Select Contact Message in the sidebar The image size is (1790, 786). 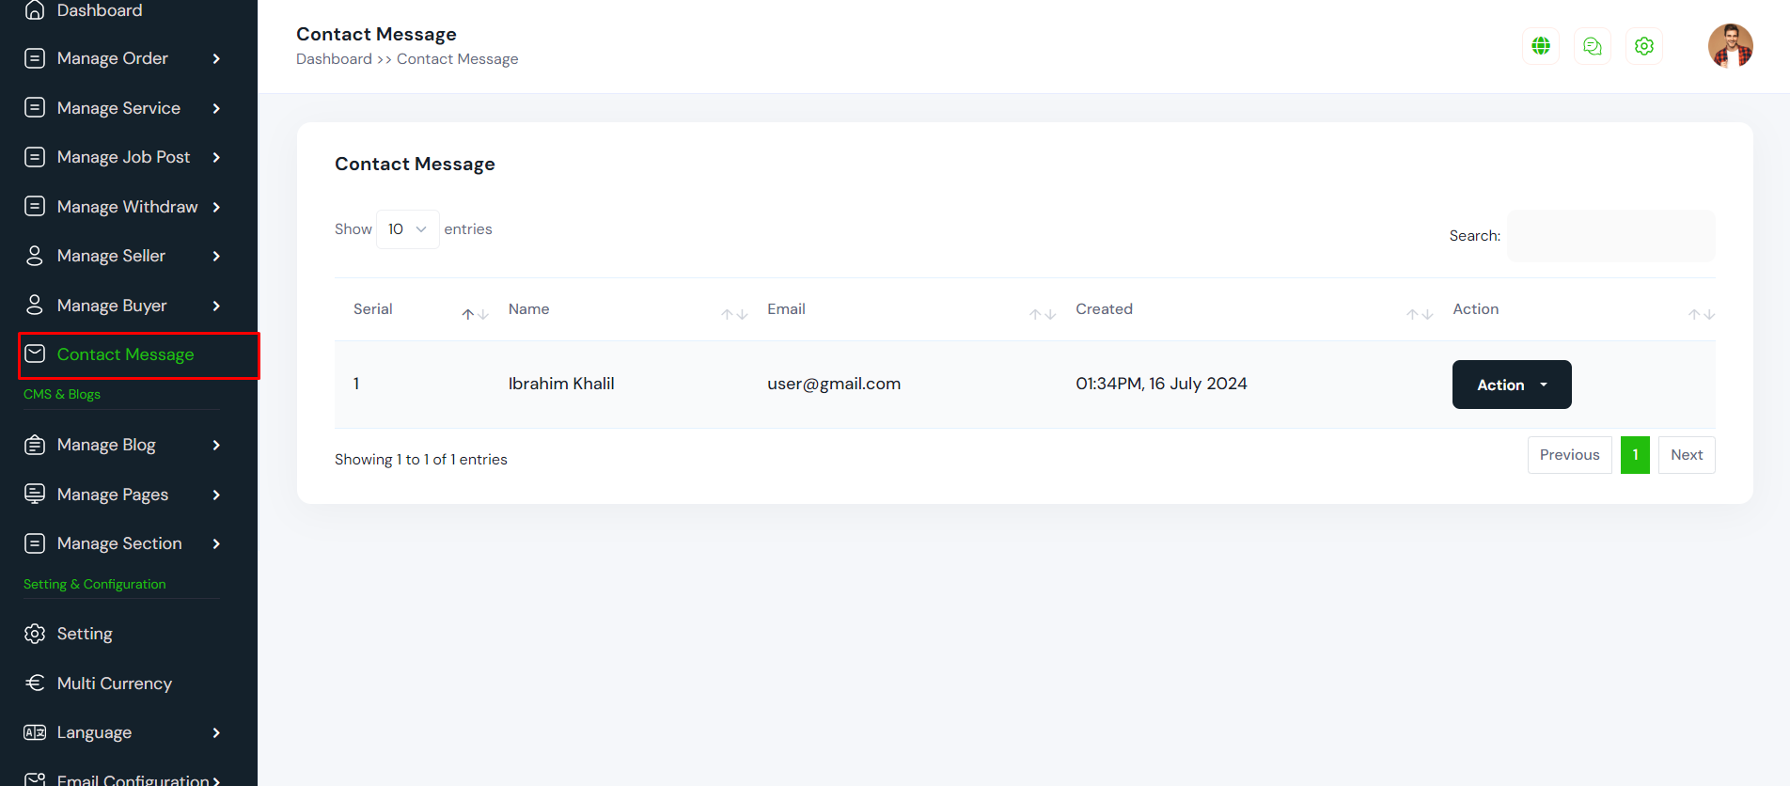pos(125,354)
